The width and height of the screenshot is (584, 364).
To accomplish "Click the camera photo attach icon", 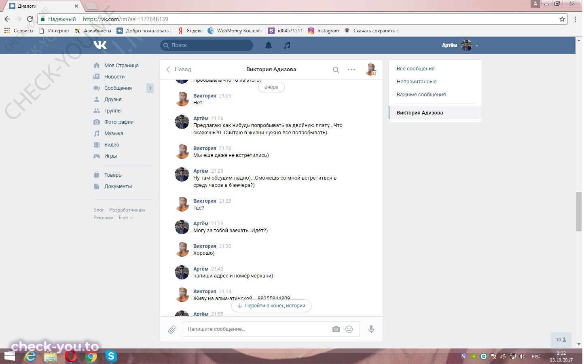I will tap(336, 329).
